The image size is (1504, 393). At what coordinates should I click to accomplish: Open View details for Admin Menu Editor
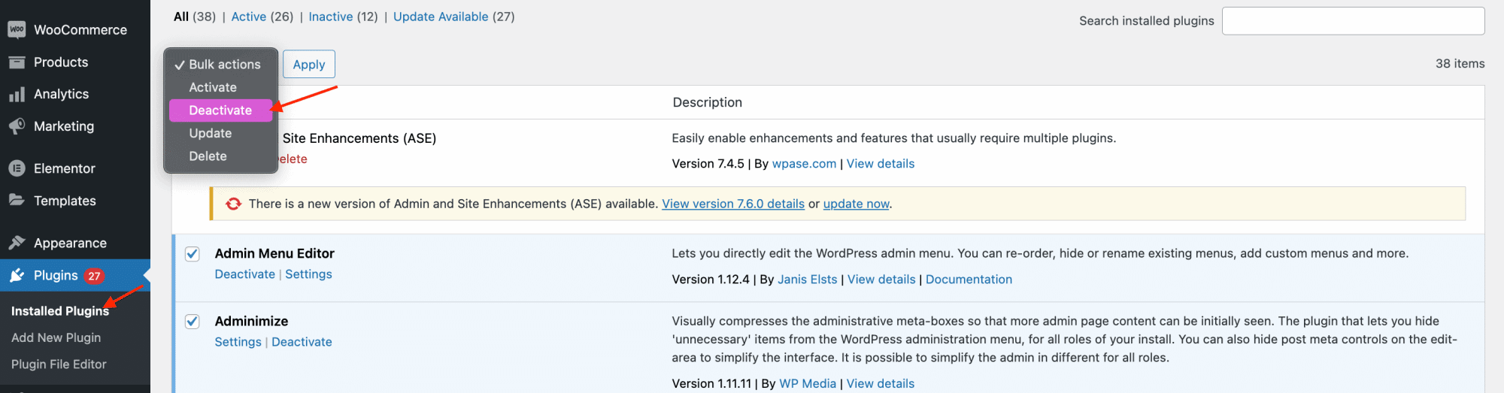pos(881,280)
